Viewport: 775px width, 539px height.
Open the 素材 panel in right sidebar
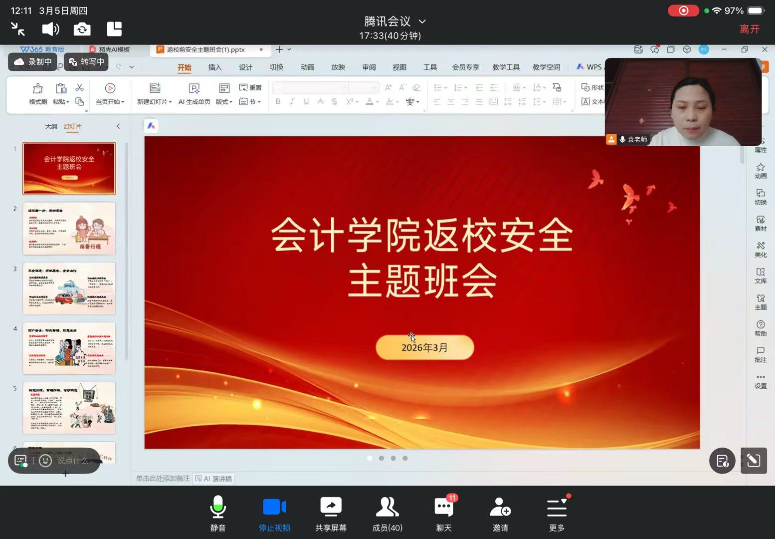761,223
